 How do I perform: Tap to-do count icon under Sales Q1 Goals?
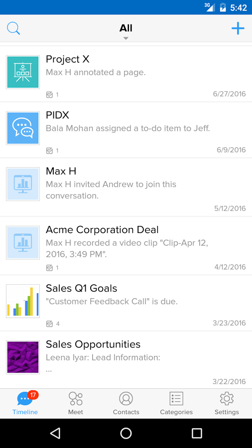pyautogui.click(x=49, y=324)
